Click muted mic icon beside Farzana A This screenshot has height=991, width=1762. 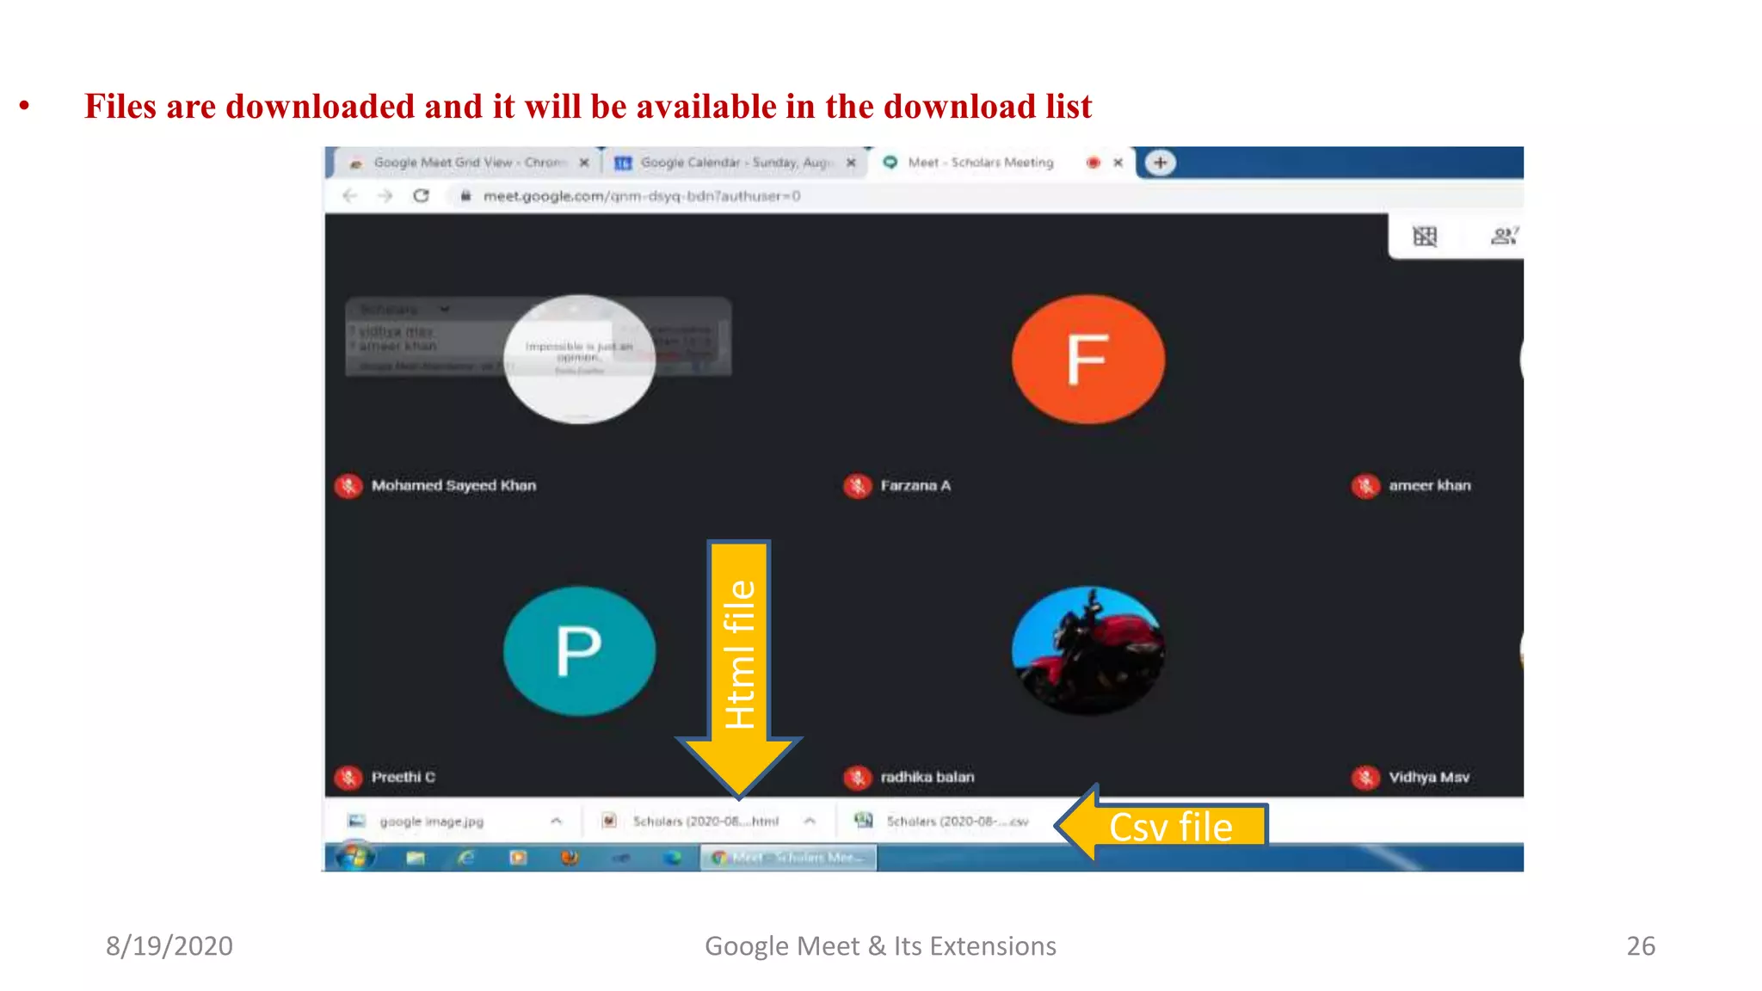(857, 486)
